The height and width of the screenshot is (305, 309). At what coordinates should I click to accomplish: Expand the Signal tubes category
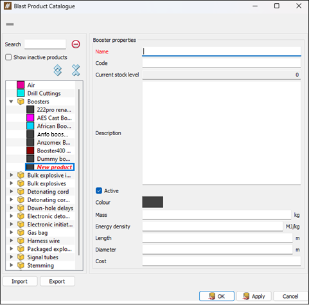point(12,257)
